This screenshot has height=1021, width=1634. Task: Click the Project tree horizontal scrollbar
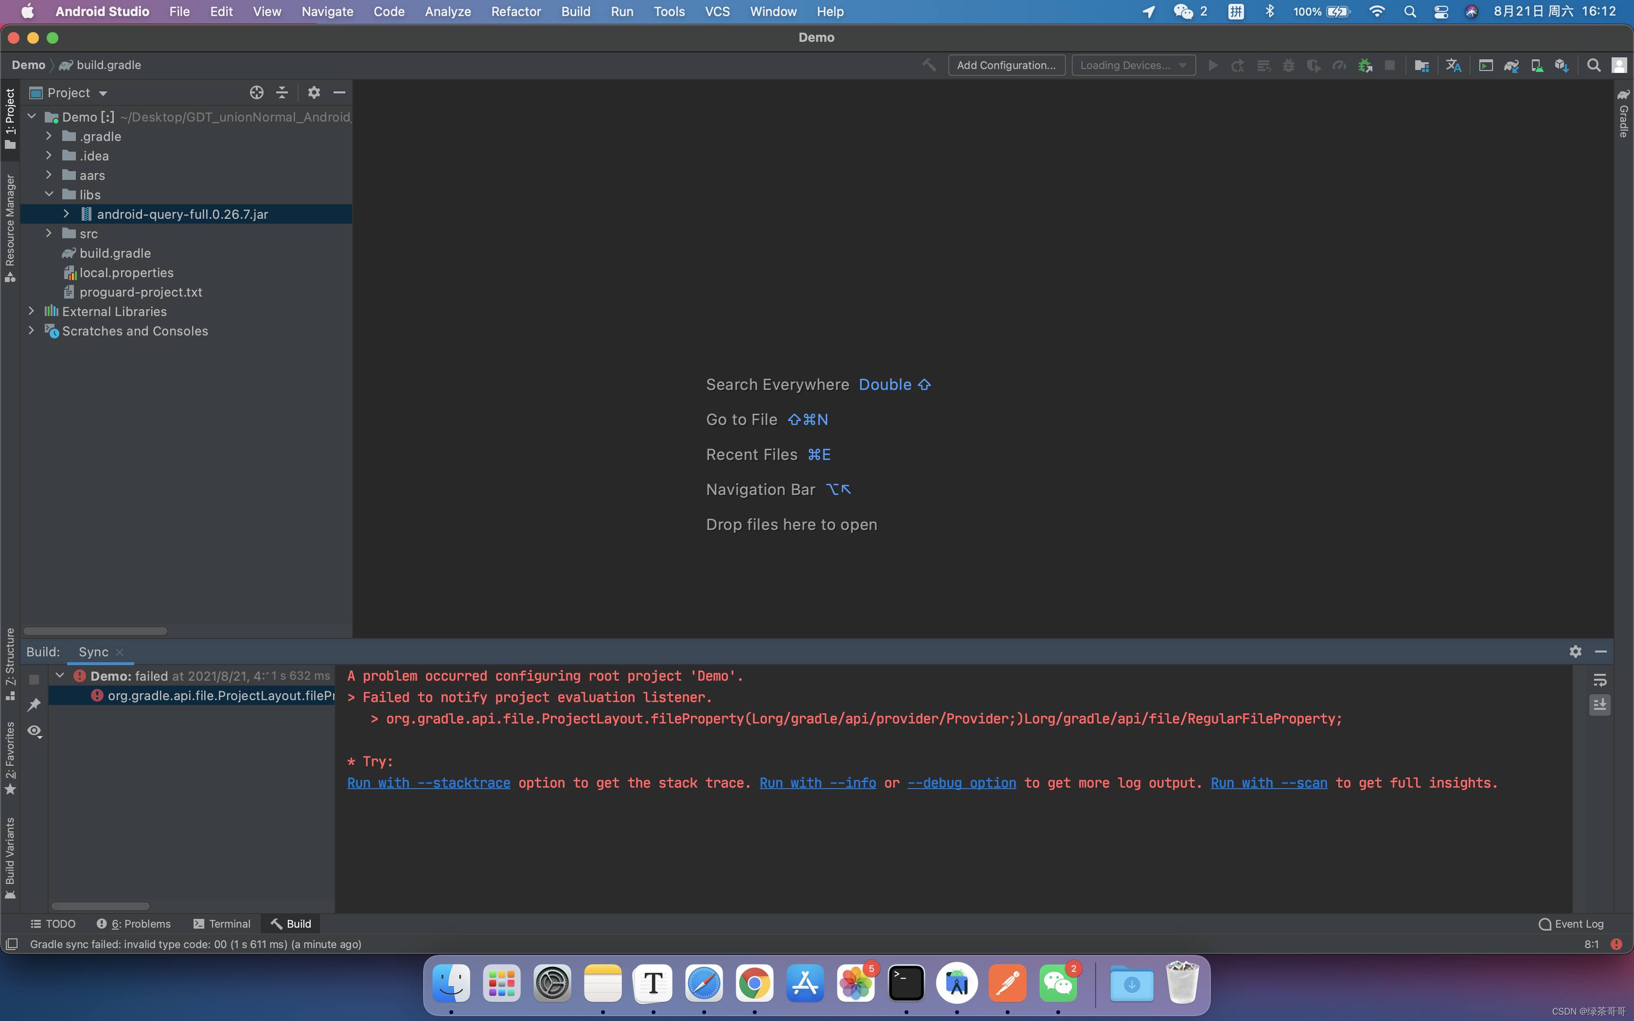[x=95, y=631]
